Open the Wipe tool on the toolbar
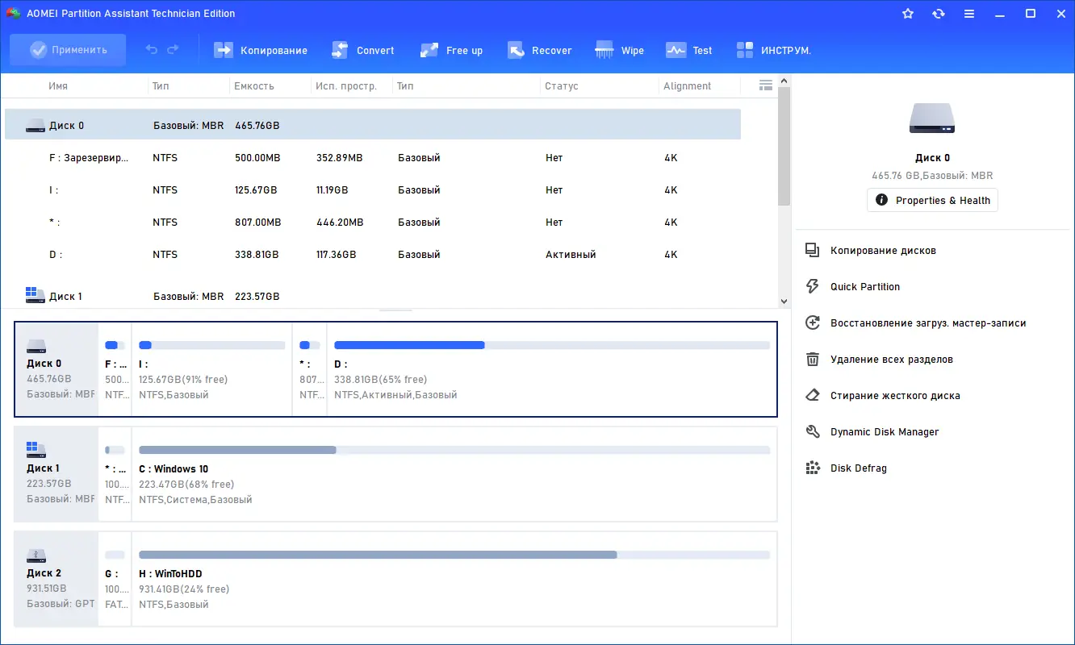1075x645 pixels. pyautogui.click(x=619, y=50)
